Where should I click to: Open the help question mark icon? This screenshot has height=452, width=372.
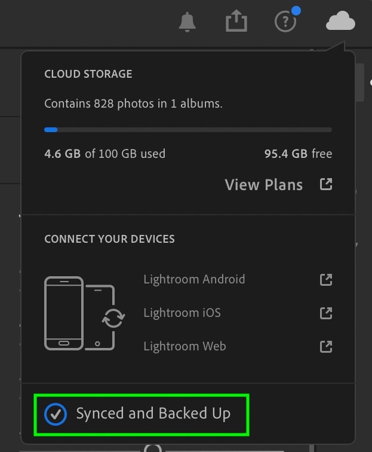click(285, 22)
